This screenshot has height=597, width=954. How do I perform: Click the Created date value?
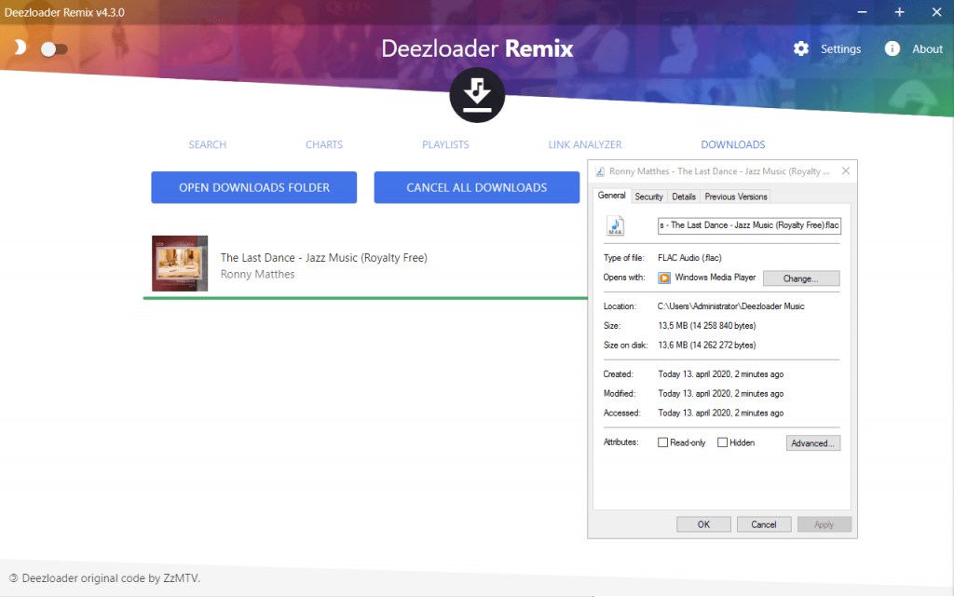click(720, 374)
